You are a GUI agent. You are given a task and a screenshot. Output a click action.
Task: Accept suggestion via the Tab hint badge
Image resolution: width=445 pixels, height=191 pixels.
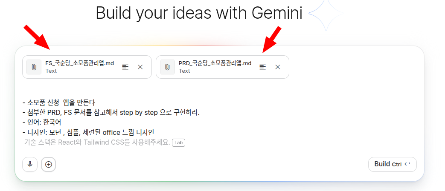pyautogui.click(x=178, y=143)
